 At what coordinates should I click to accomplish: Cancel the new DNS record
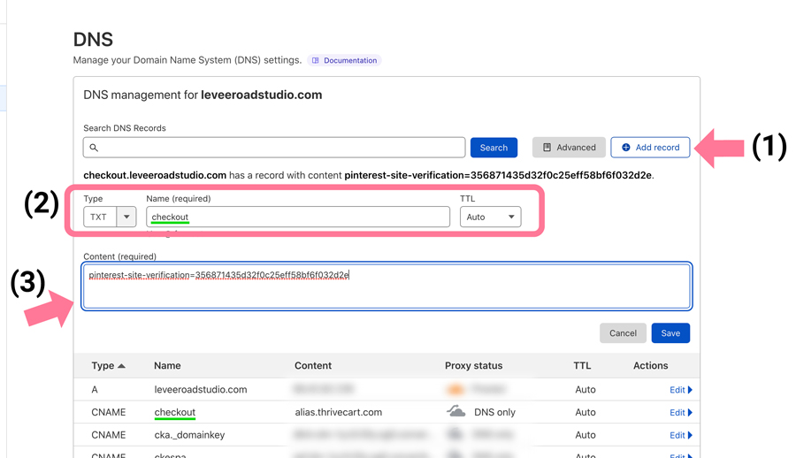point(623,333)
